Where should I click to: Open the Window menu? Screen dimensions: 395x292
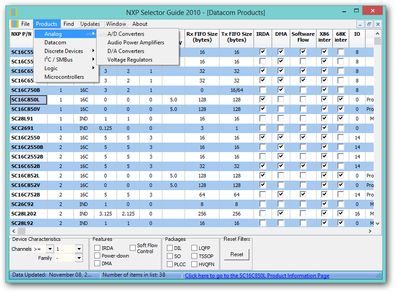point(116,24)
